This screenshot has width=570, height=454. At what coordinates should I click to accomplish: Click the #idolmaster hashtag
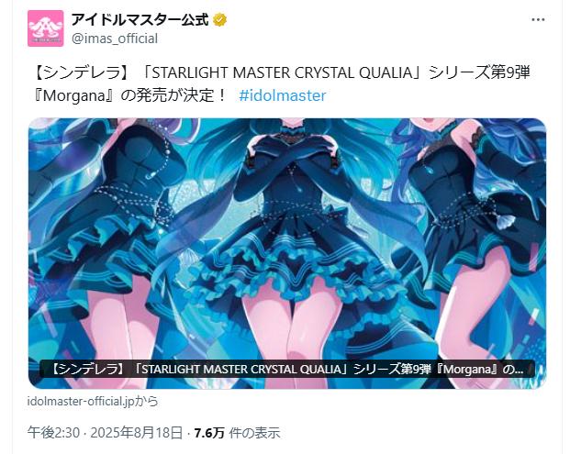pyautogui.click(x=283, y=96)
